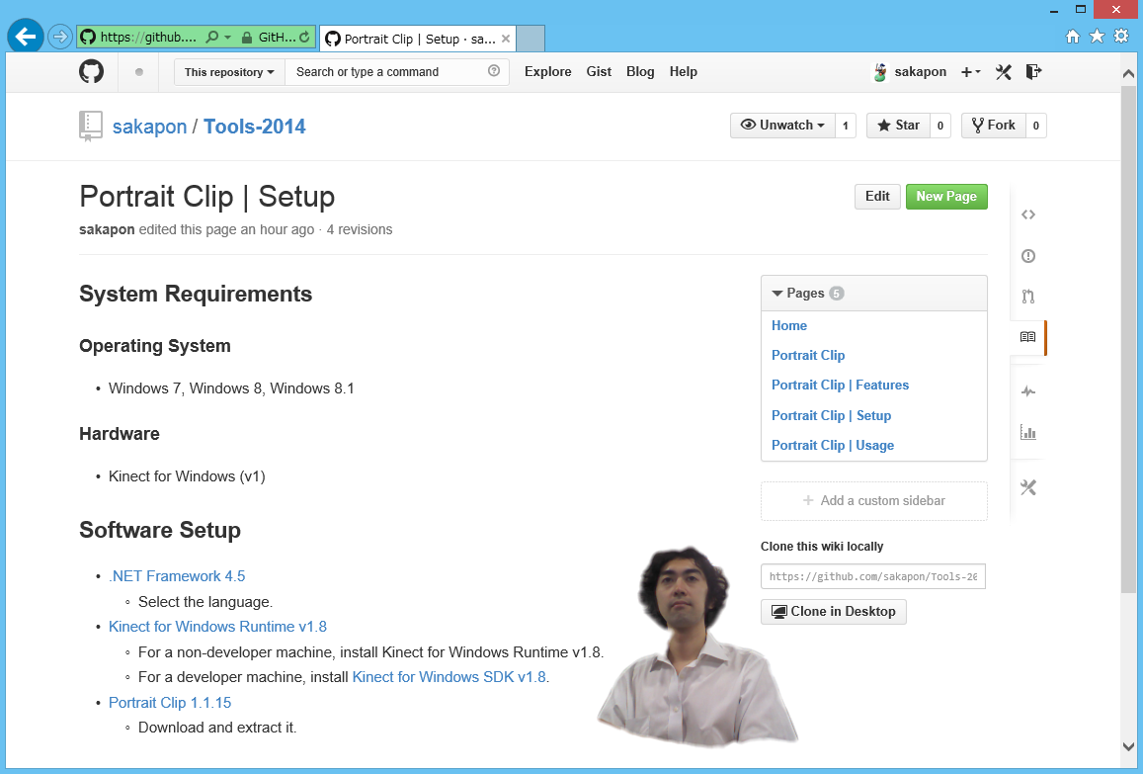The height and width of the screenshot is (774, 1143).
Task: Open the Unwatch notifications dropdown
Action: click(x=782, y=125)
